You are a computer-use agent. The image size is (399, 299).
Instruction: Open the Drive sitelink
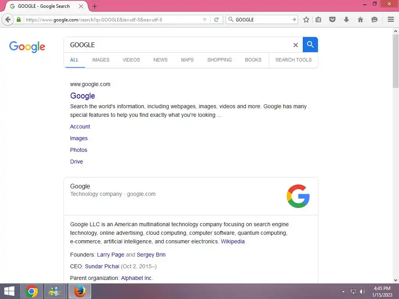(77, 162)
